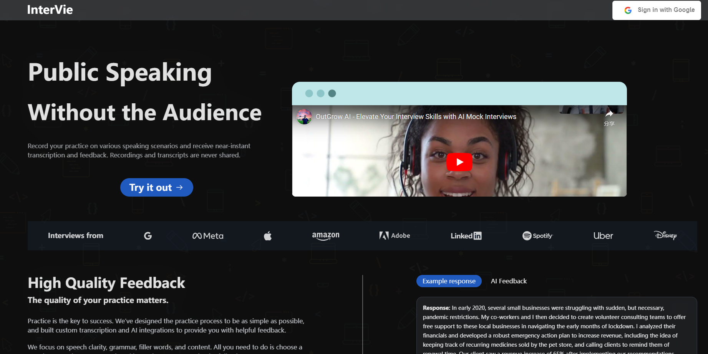Click the Spotify logo

(x=537, y=236)
